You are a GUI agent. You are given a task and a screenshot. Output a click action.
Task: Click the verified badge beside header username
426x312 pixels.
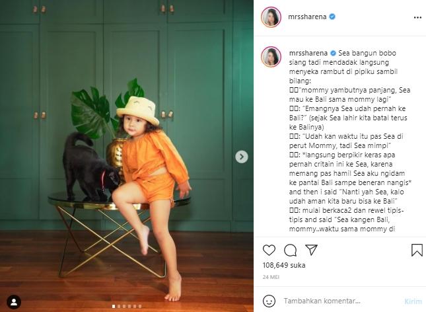[332, 17]
